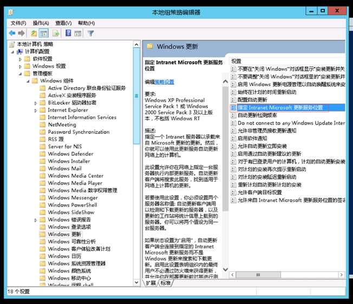Switch to the 扩展 tab
Viewport: 353px width, 304px height.
pyautogui.click(x=151, y=283)
